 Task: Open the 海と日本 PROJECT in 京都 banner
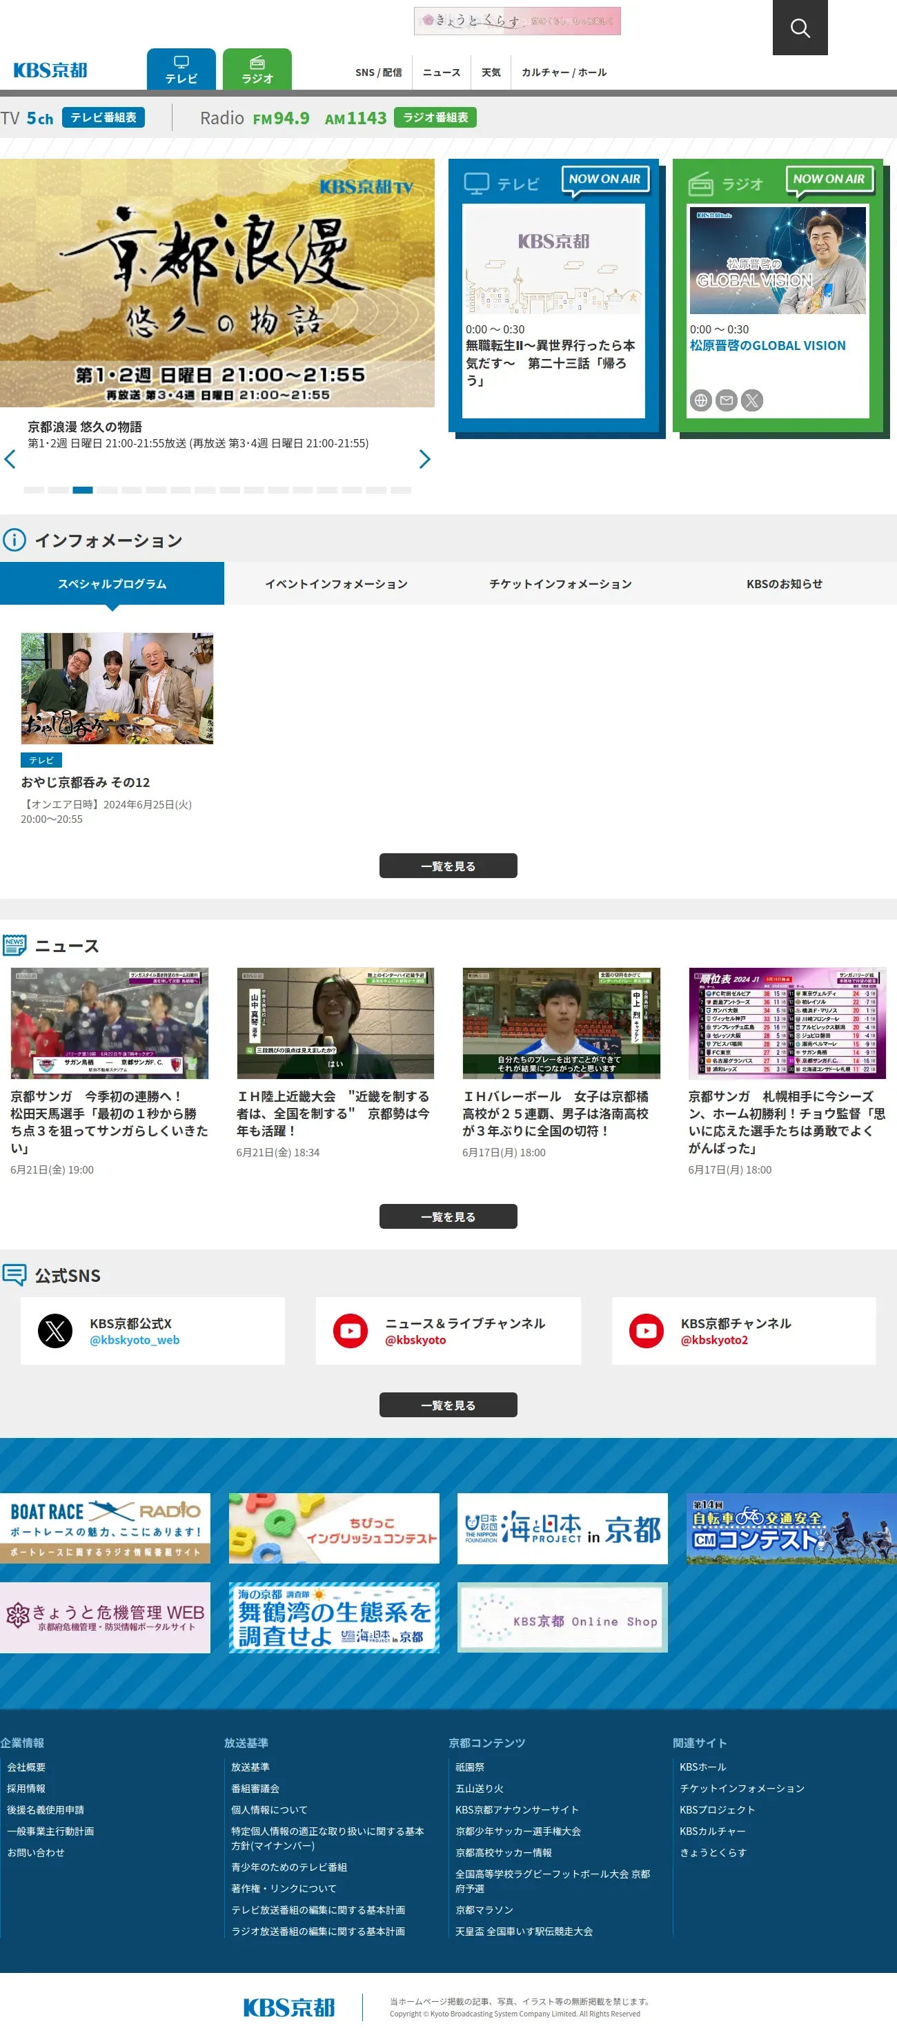562,1528
